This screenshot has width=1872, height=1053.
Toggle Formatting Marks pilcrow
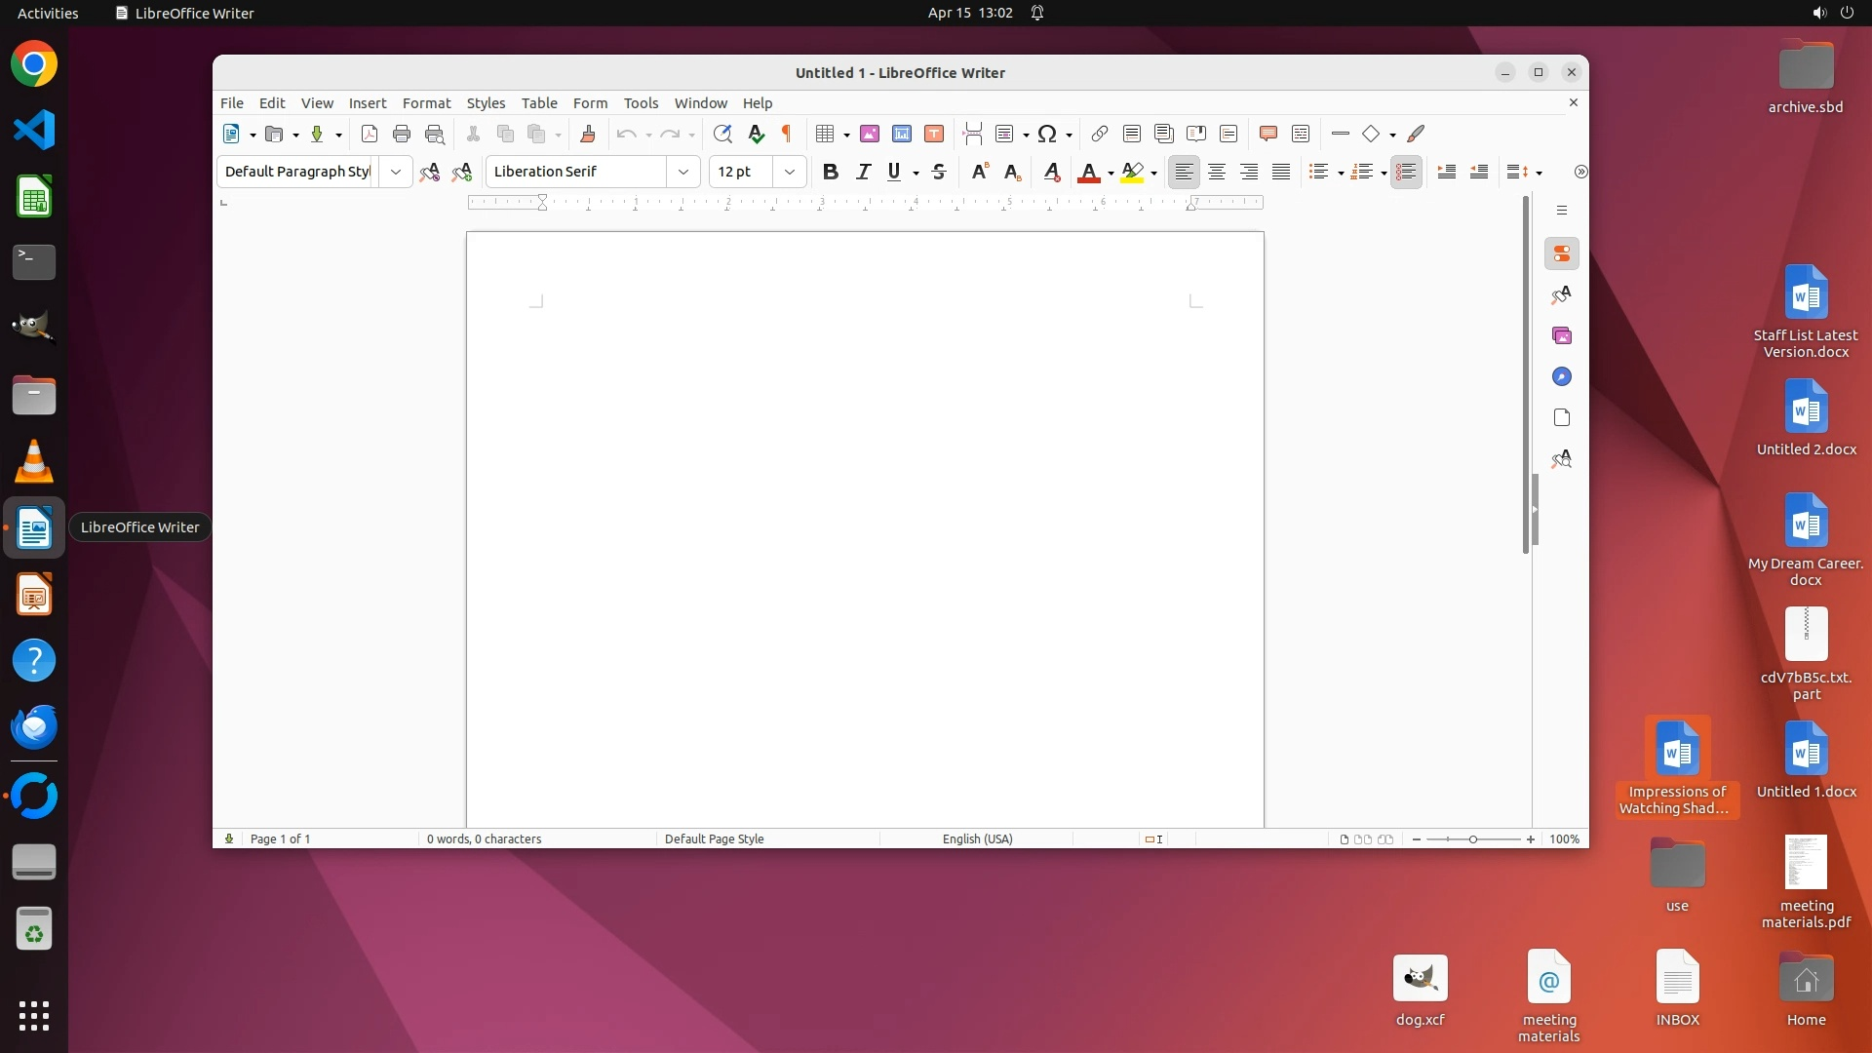[787, 135]
